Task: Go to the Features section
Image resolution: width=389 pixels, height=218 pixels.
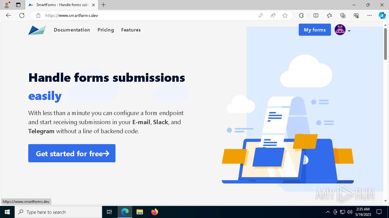Action: pyautogui.click(x=131, y=30)
